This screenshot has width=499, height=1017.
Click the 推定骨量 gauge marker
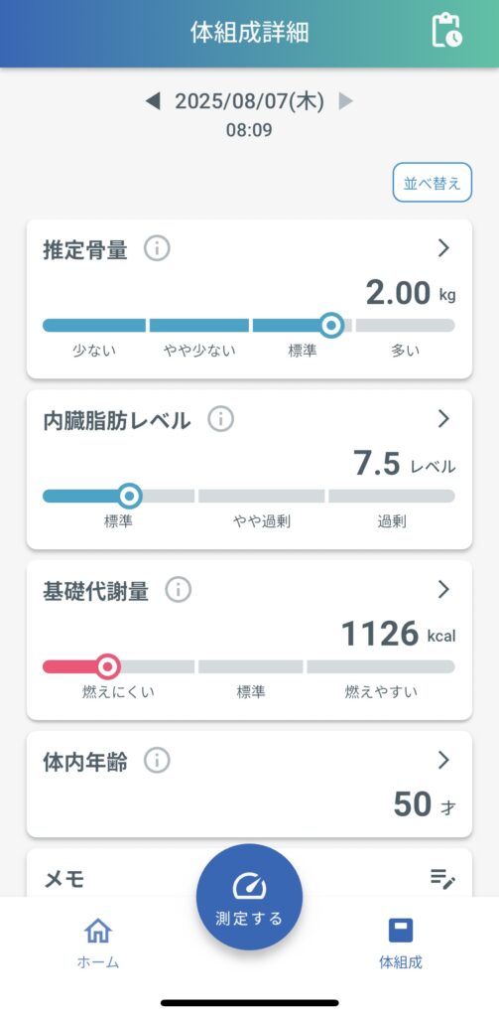click(x=332, y=325)
